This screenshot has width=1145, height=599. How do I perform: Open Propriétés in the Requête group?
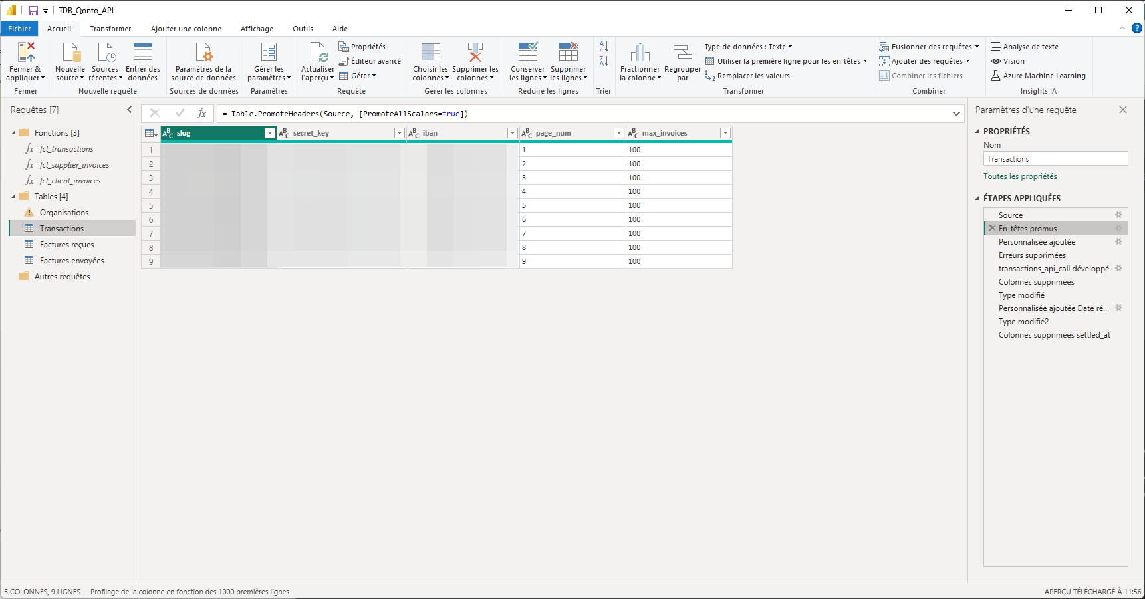(362, 47)
